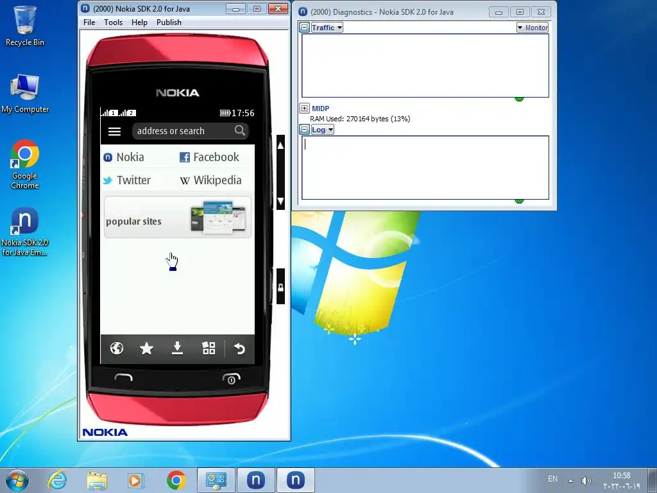Click the taskbar clock showing 10:58

point(621,481)
